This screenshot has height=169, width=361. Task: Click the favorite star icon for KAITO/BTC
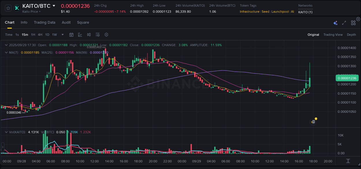[x=8, y=8]
